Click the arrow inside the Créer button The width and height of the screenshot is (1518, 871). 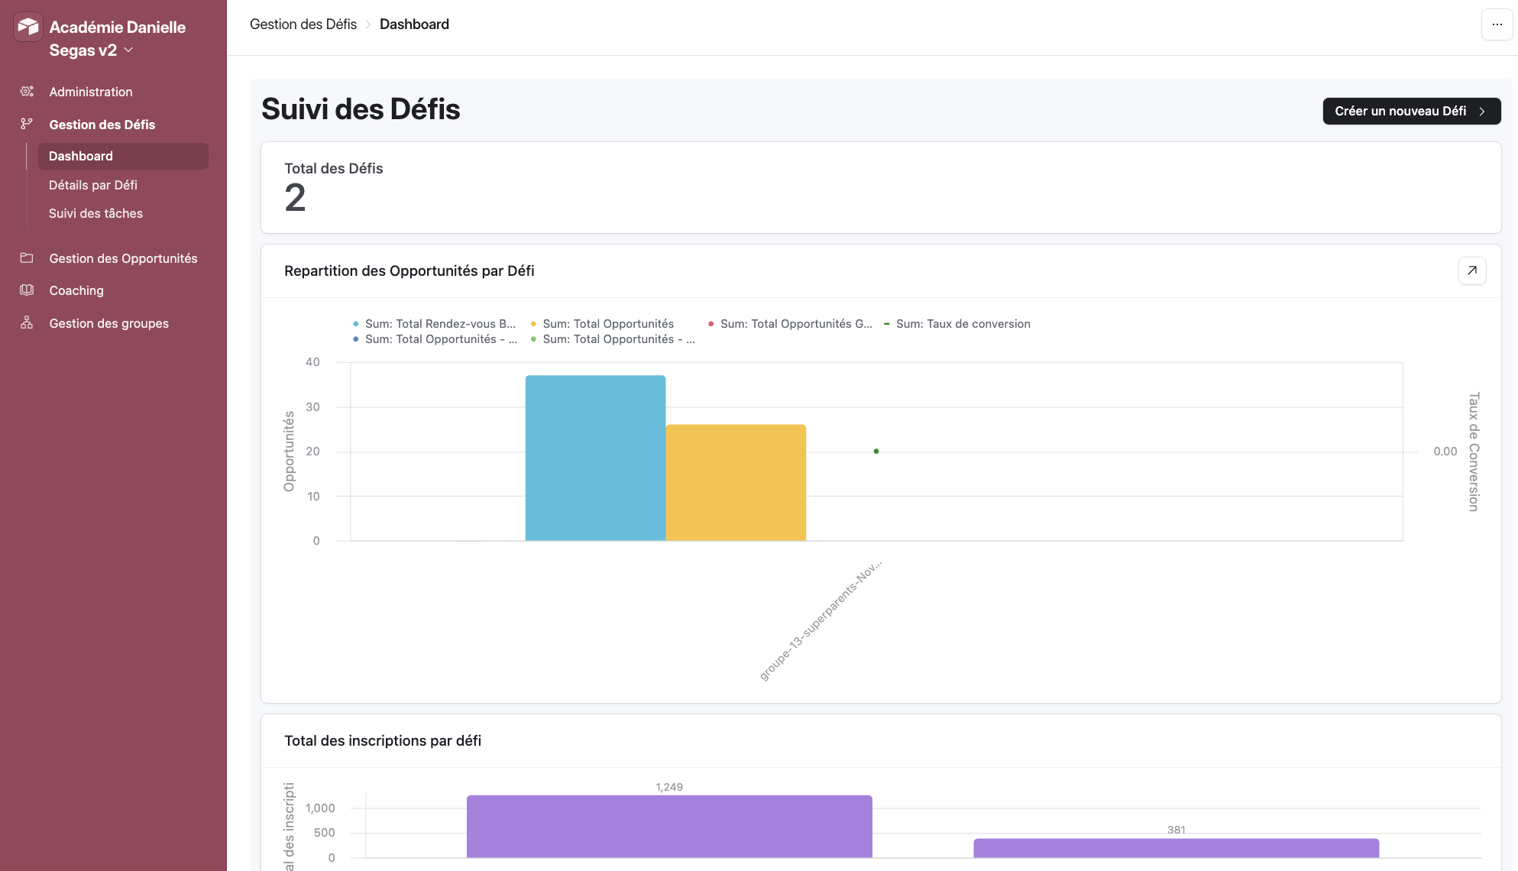[1482, 111]
